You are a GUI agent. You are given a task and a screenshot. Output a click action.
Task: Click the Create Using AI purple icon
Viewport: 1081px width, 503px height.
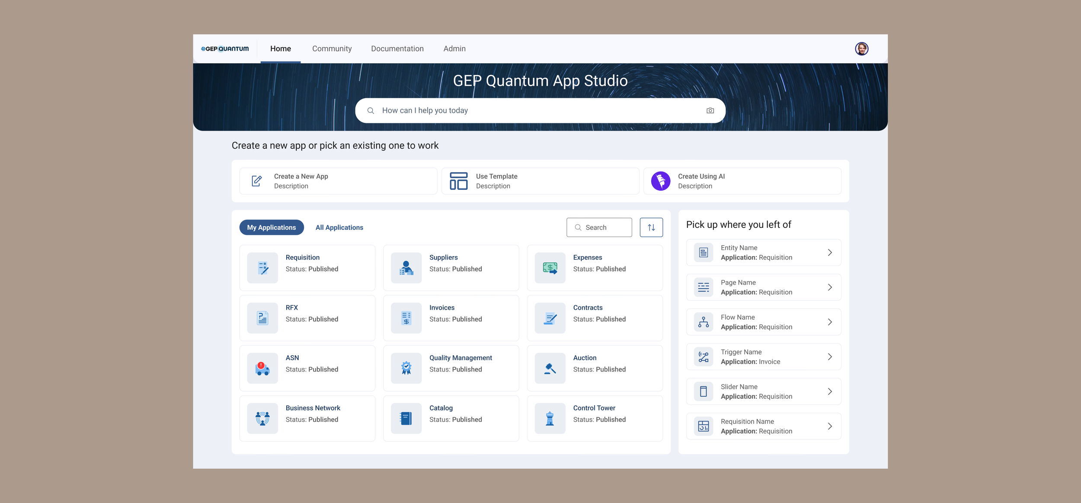point(661,181)
